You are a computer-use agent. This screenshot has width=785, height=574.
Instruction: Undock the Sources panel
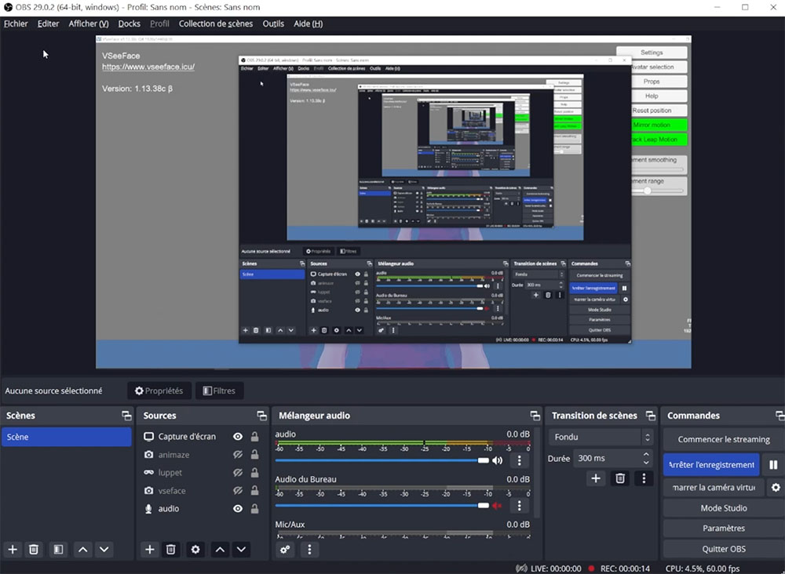[x=262, y=416]
